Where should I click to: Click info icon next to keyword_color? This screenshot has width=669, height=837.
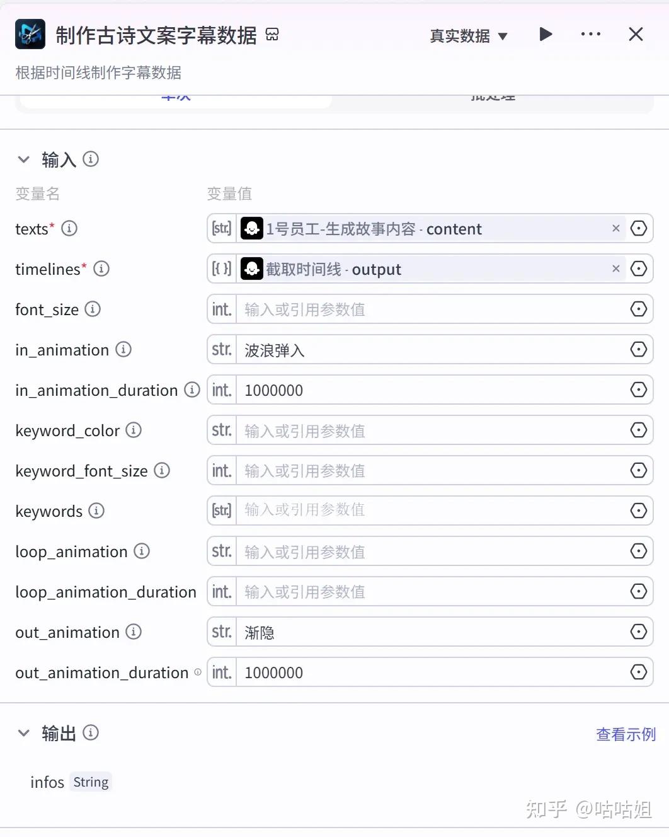pos(134,430)
